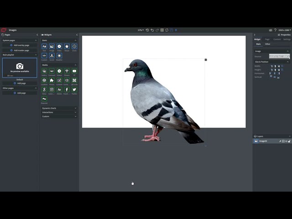Add the Weather widget
The width and height of the screenshot is (292, 219).
tap(59, 56)
